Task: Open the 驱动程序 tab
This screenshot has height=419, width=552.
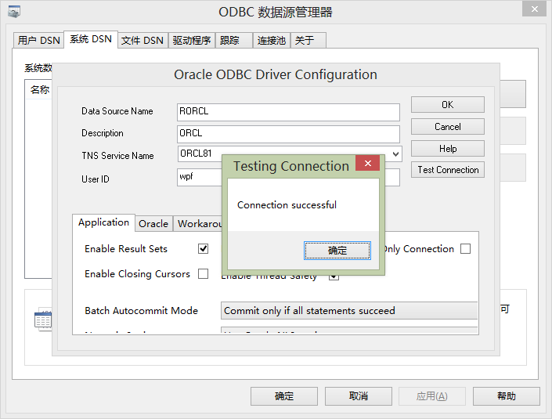Action: (x=192, y=40)
